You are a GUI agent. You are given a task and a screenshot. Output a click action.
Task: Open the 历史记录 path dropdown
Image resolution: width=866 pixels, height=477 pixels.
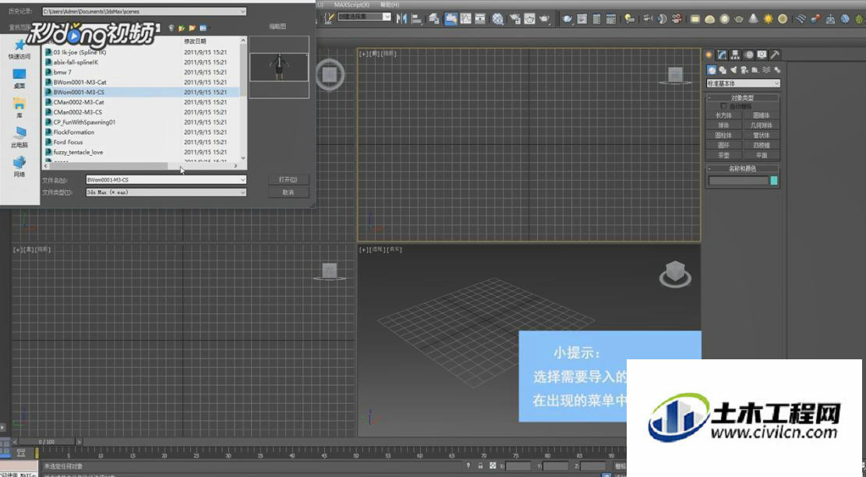click(242, 12)
